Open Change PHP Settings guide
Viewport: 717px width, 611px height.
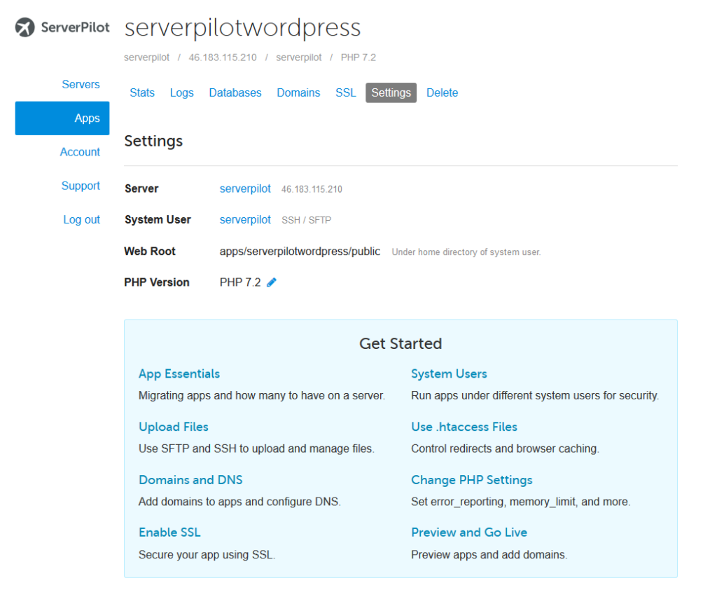click(x=471, y=480)
